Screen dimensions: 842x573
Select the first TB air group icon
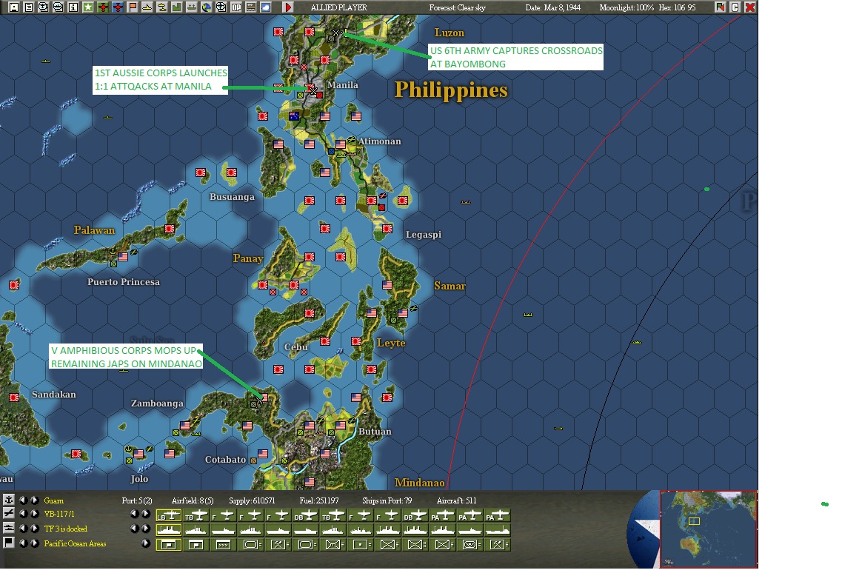tap(196, 515)
